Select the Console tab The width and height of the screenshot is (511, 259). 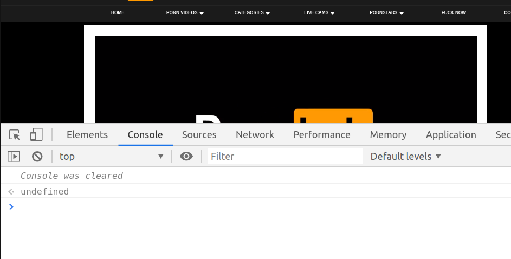pos(145,134)
